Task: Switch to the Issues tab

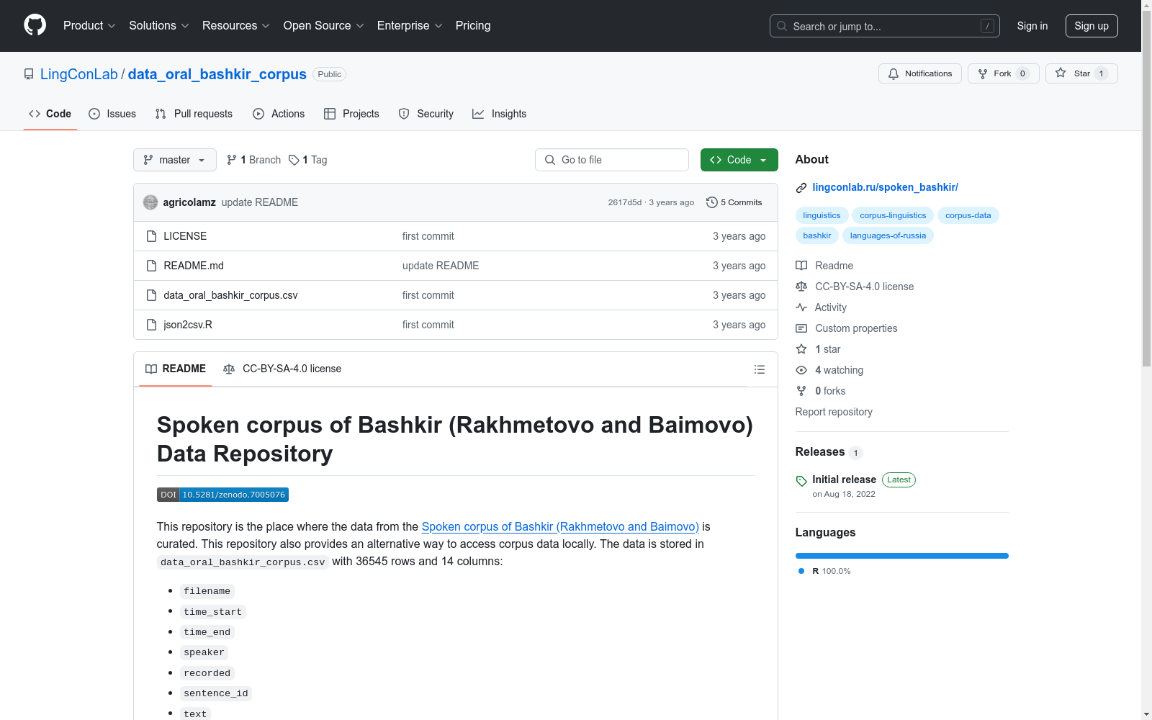Action: [112, 114]
